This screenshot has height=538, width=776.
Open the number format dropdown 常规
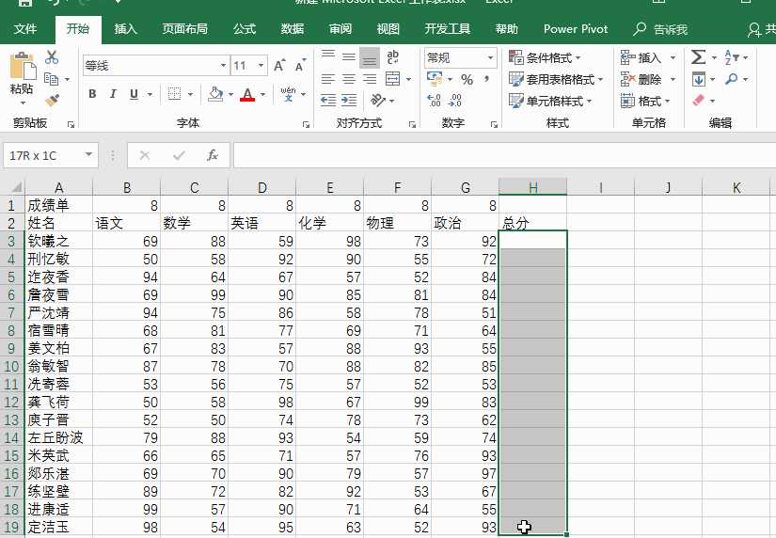click(490, 58)
